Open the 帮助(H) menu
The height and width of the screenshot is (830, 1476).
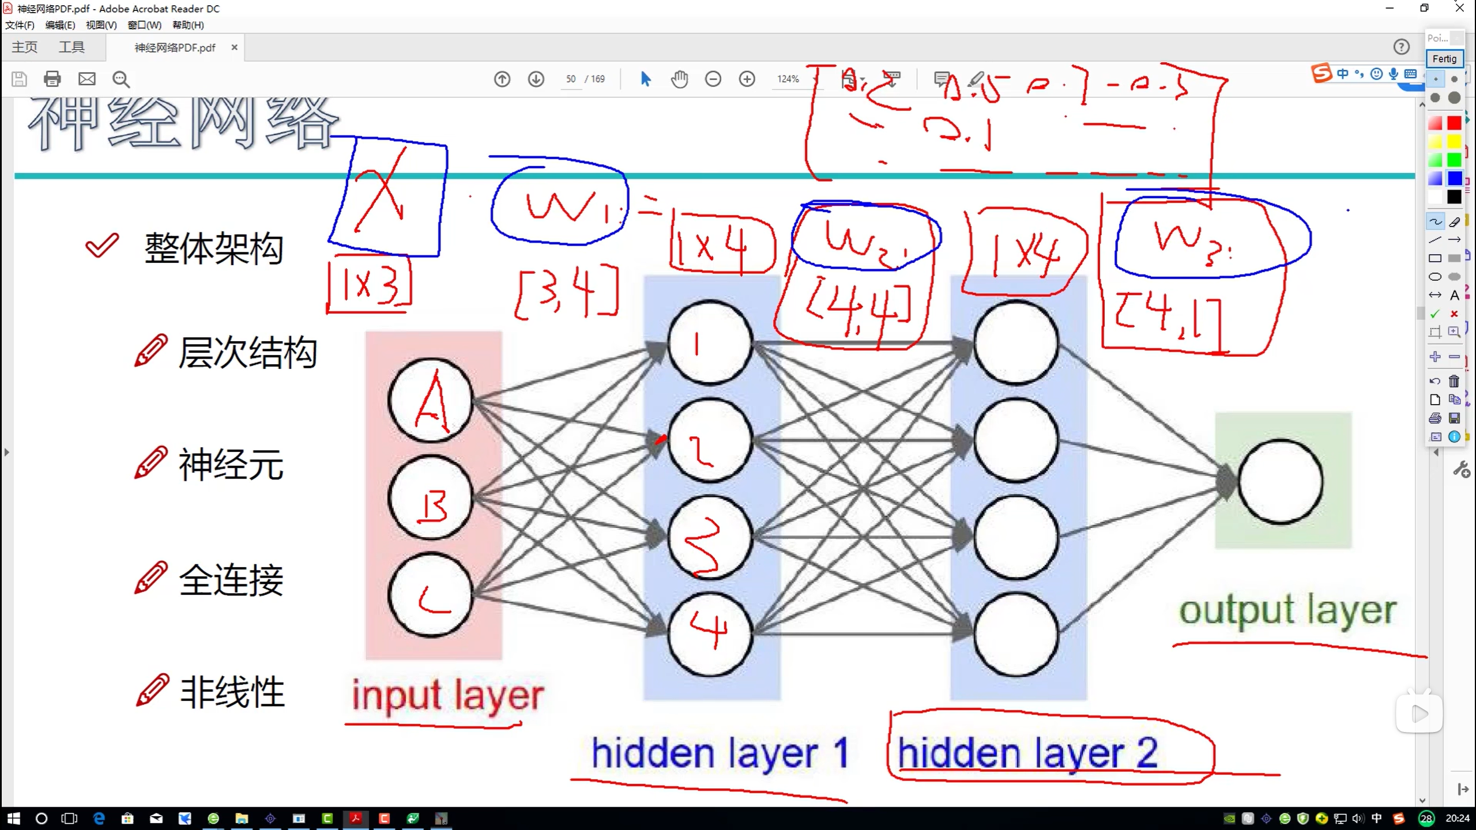tap(188, 25)
